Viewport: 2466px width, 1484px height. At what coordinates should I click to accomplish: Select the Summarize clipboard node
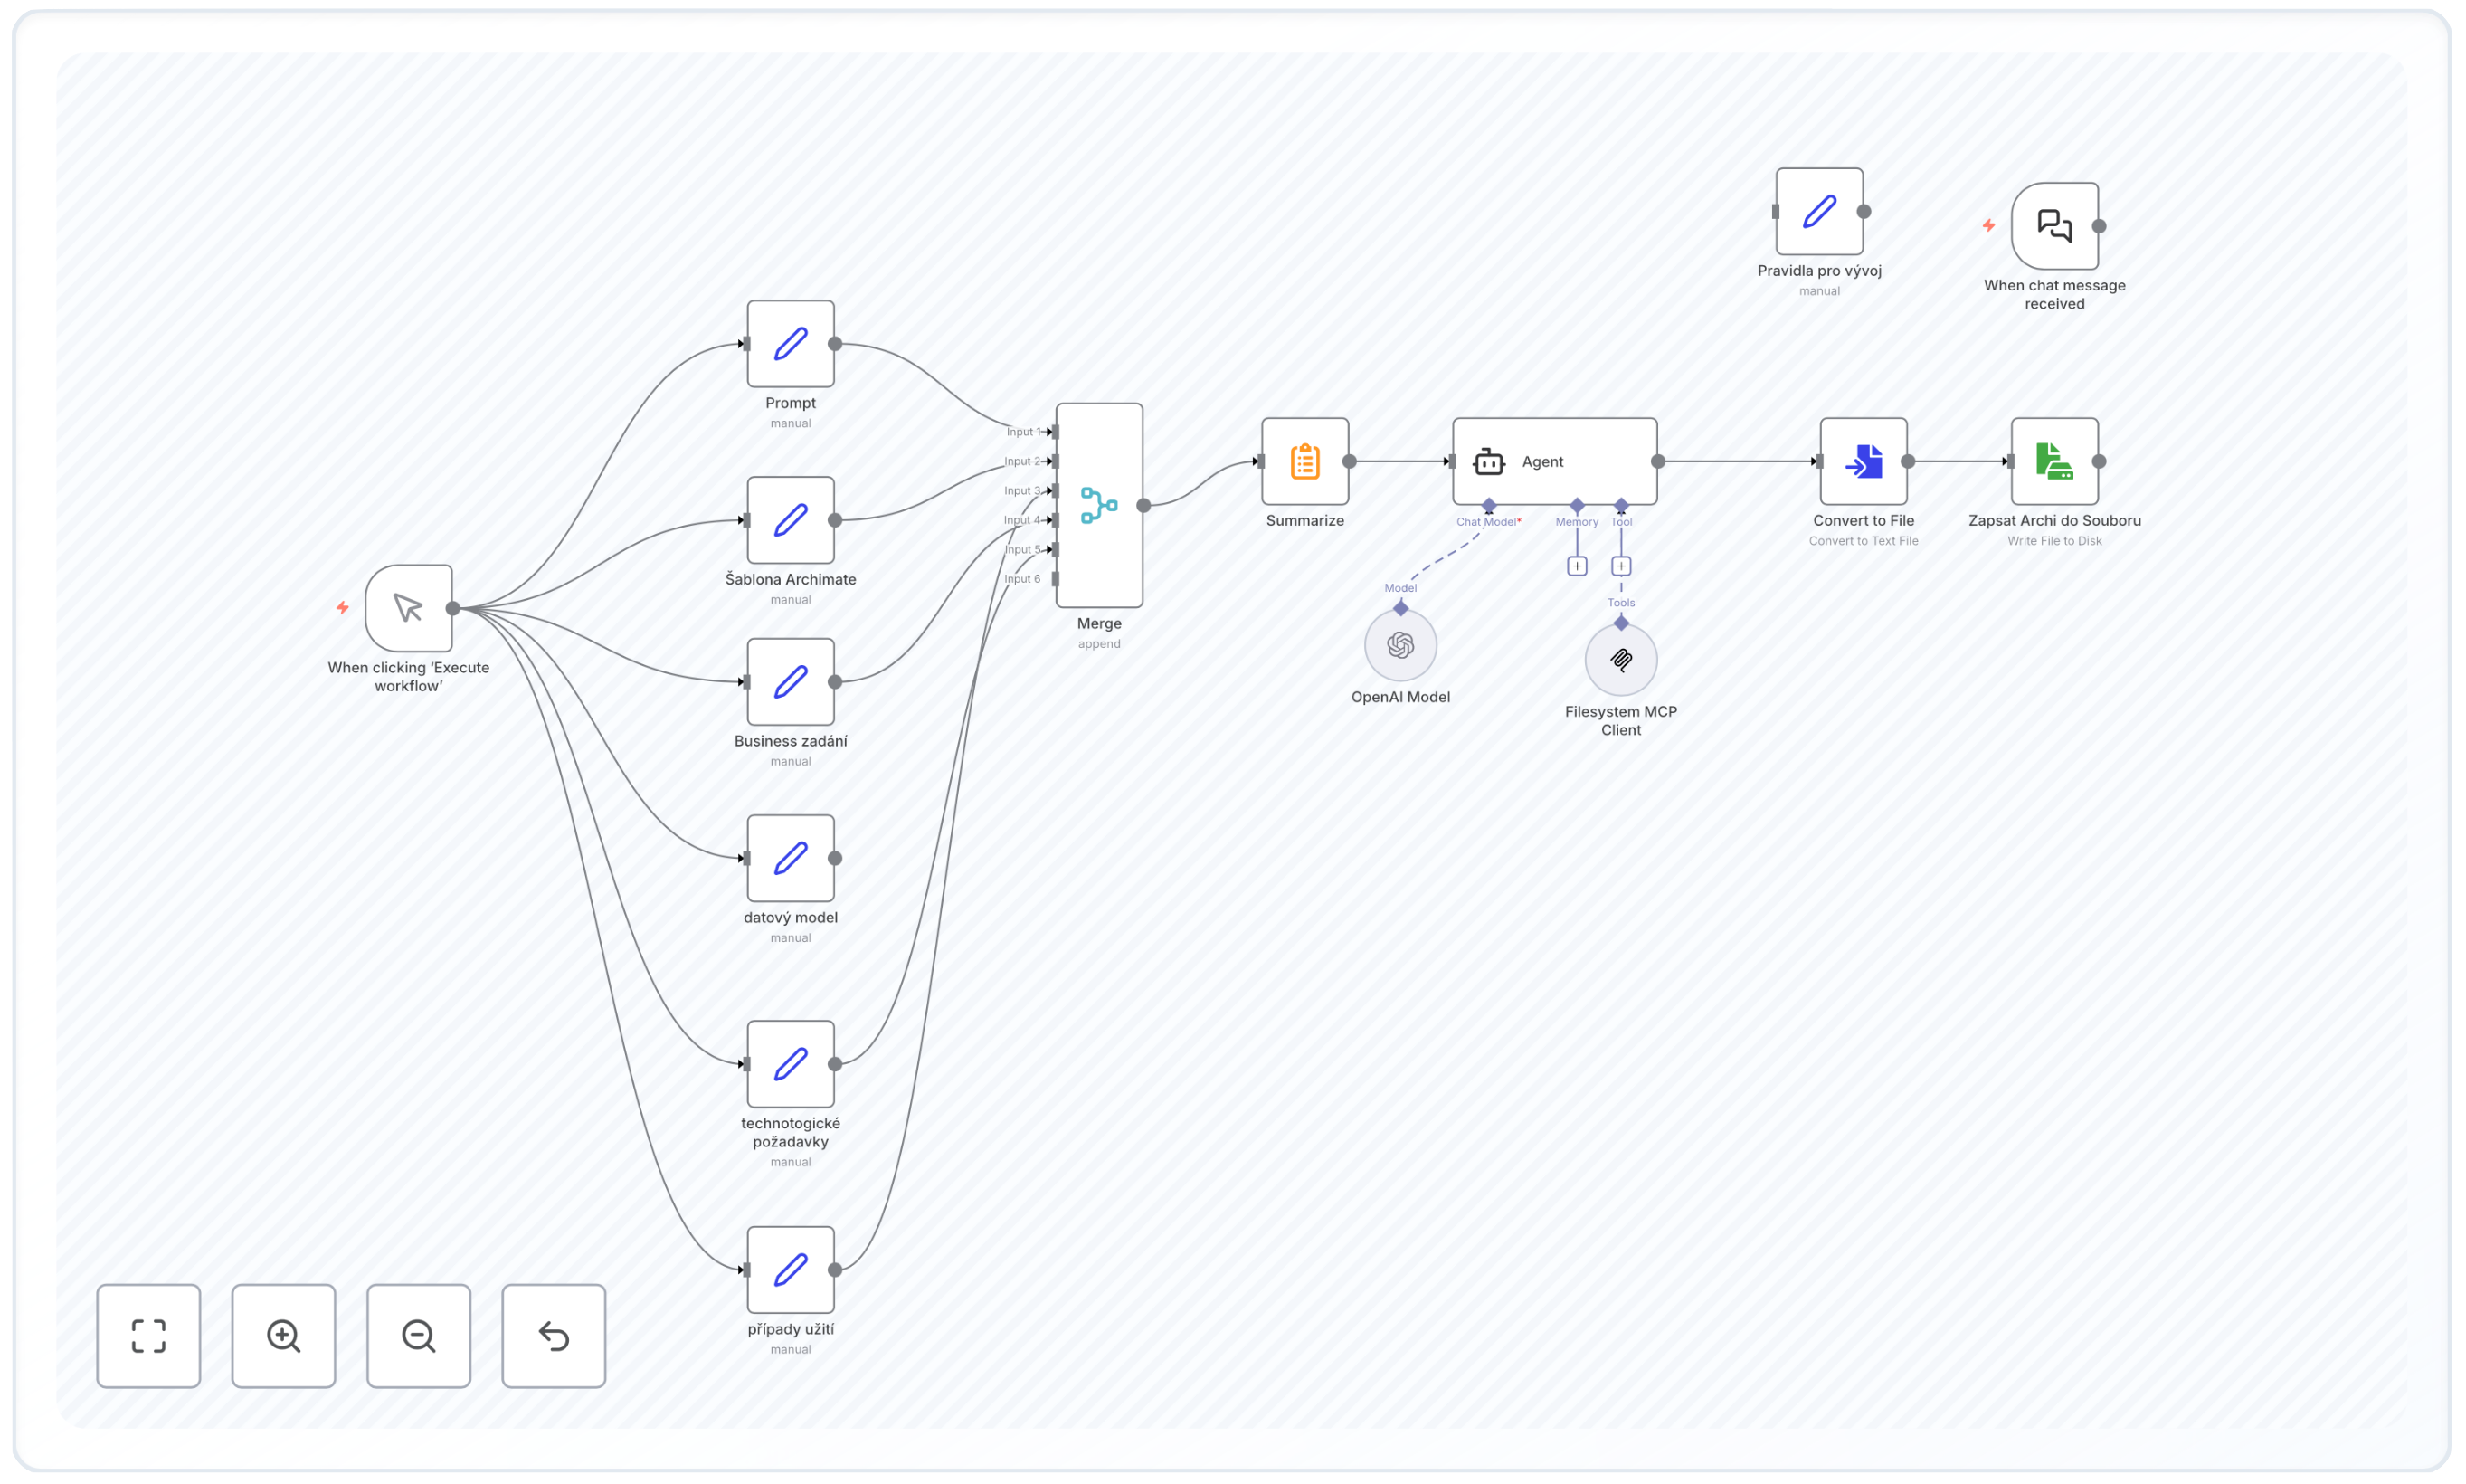(x=1304, y=462)
